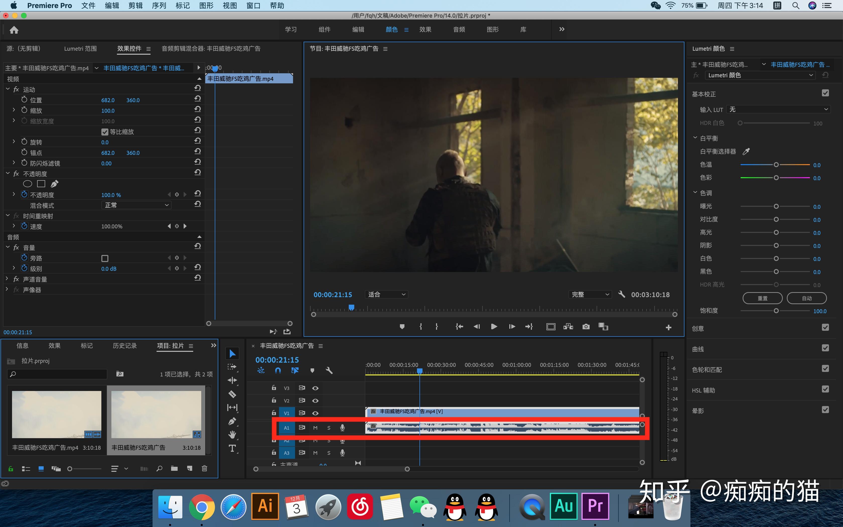Switch to Editing workspace tab
The width and height of the screenshot is (843, 527).
pos(358,30)
